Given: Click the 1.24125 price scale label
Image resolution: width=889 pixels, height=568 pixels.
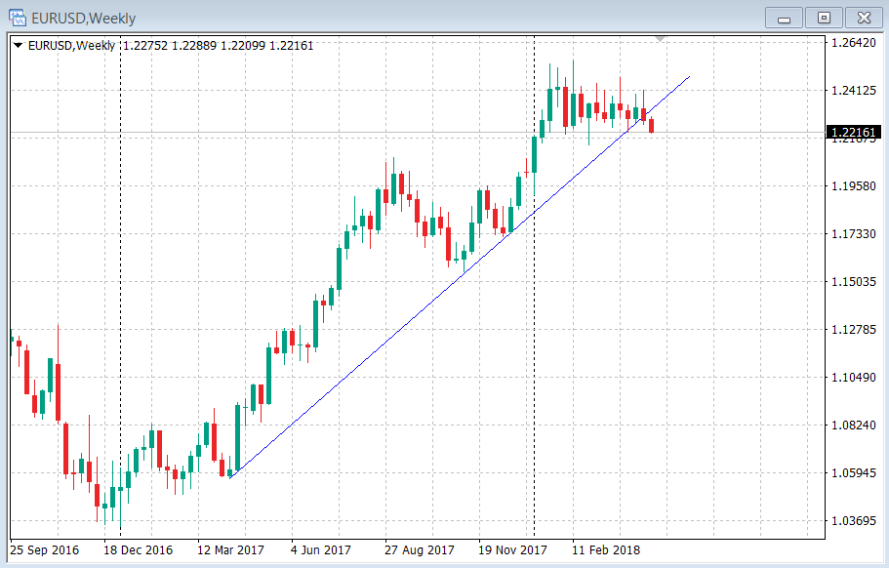Looking at the screenshot, I should [x=853, y=90].
